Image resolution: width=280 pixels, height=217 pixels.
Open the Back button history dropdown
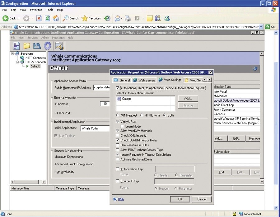19,18
